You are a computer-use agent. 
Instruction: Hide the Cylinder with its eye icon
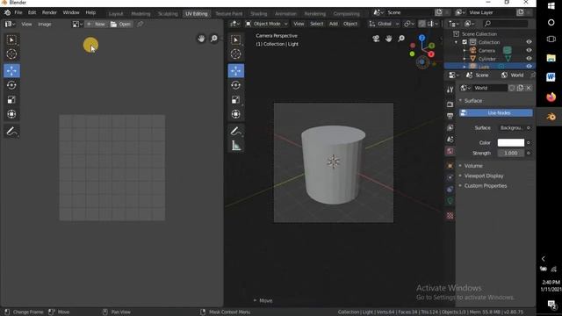click(x=529, y=59)
